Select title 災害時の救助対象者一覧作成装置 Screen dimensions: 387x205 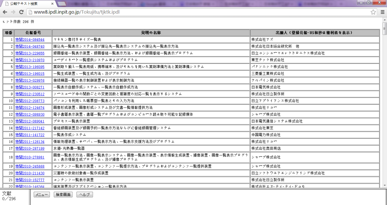click(x=81, y=173)
